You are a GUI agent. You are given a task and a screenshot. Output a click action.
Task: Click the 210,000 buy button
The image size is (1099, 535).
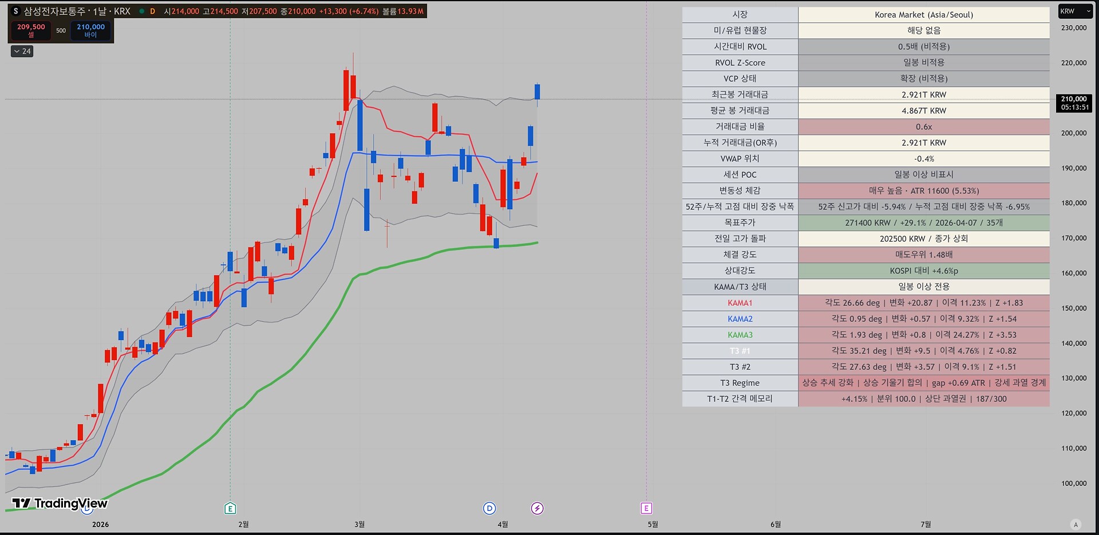click(90, 30)
